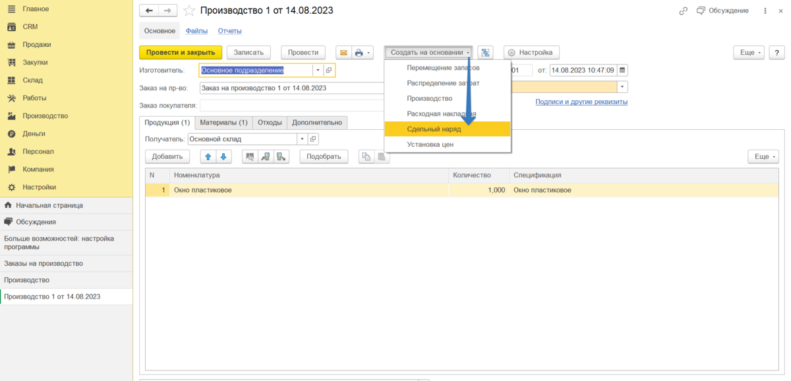The image size is (791, 381).
Task: Click the Заказ на пр-во input field
Action: [x=292, y=88]
